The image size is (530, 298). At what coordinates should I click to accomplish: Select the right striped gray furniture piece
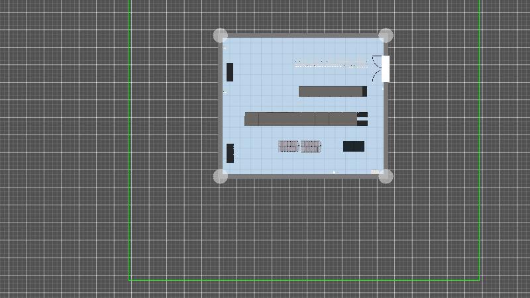click(x=311, y=146)
